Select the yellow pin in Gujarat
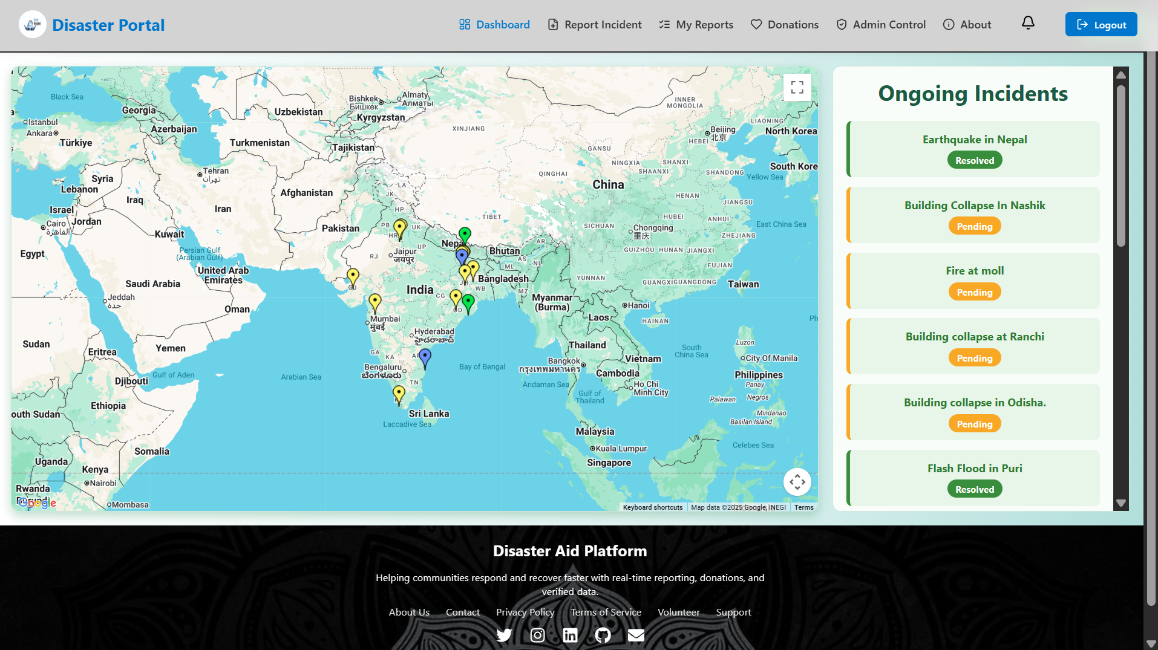Screen dimensions: 1158x650 [353, 278]
